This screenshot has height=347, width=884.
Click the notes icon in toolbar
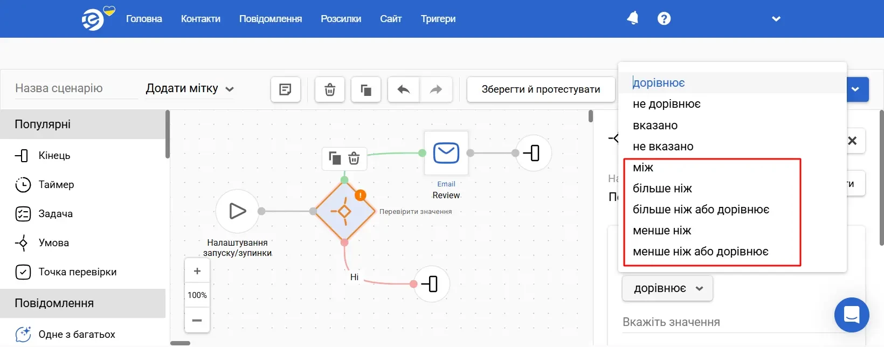tap(286, 89)
